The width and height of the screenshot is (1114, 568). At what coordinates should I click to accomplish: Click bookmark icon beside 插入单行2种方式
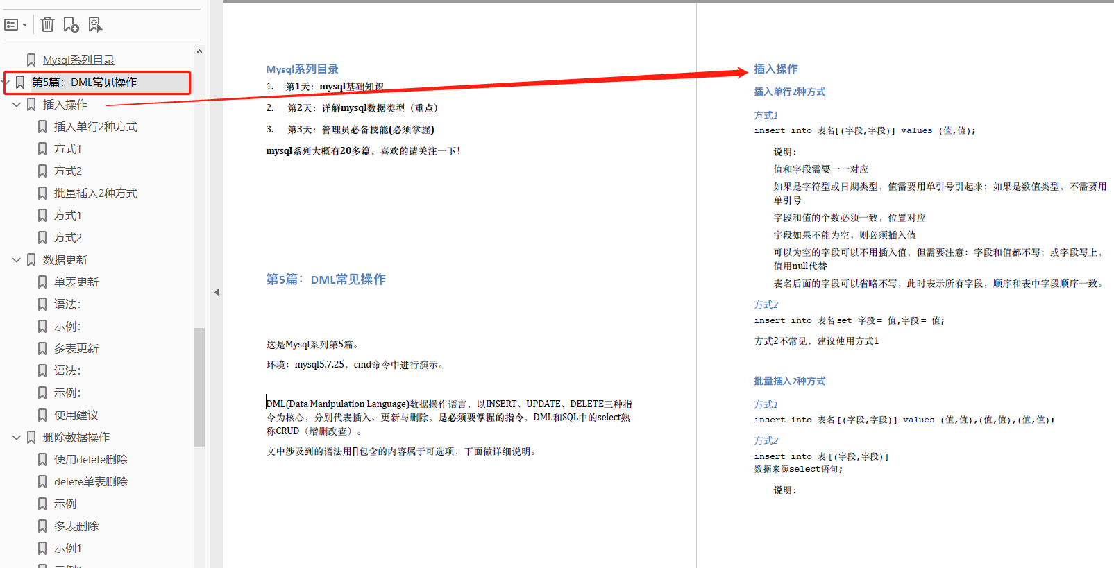click(x=42, y=127)
